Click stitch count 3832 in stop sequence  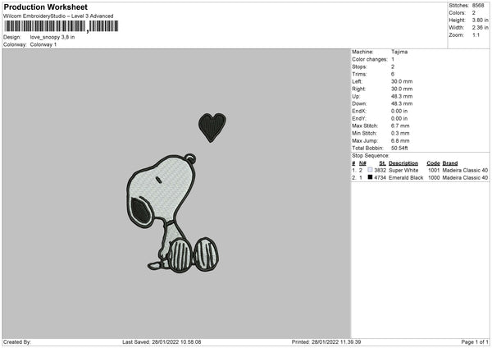tap(380, 170)
